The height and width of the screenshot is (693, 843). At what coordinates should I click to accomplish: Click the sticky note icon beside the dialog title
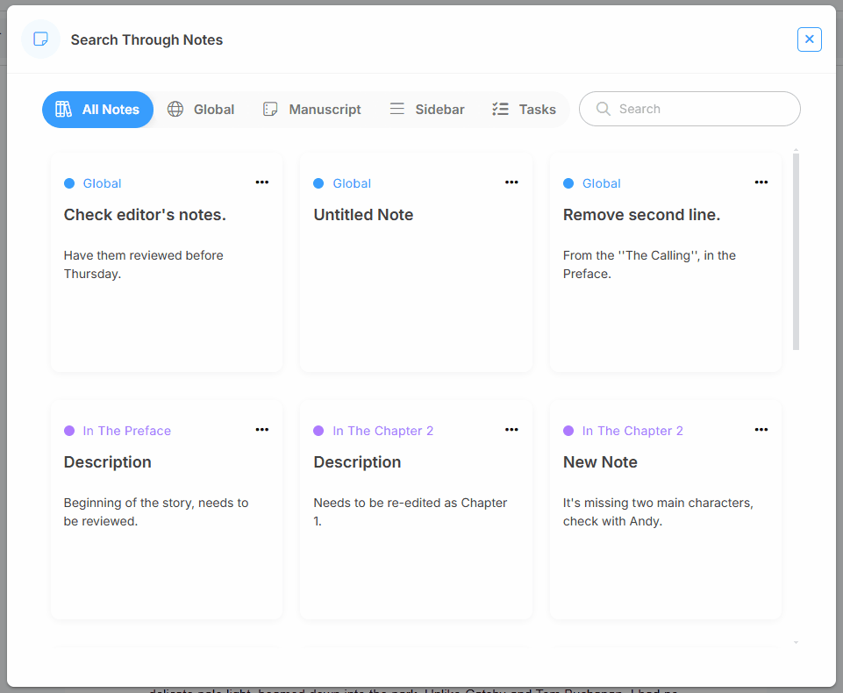point(40,39)
